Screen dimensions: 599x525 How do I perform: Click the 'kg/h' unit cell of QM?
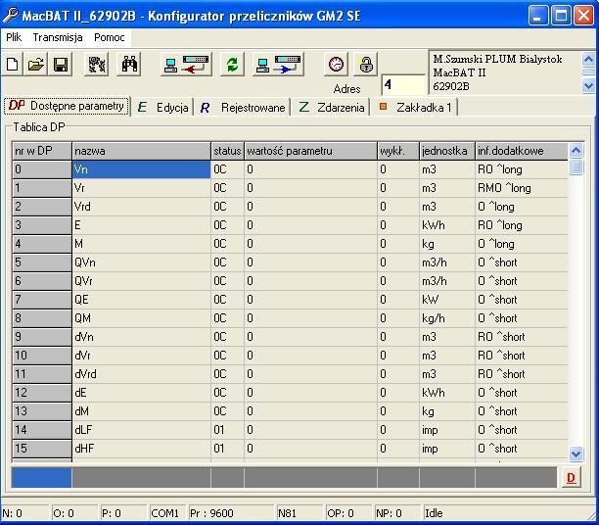pyautogui.click(x=447, y=318)
